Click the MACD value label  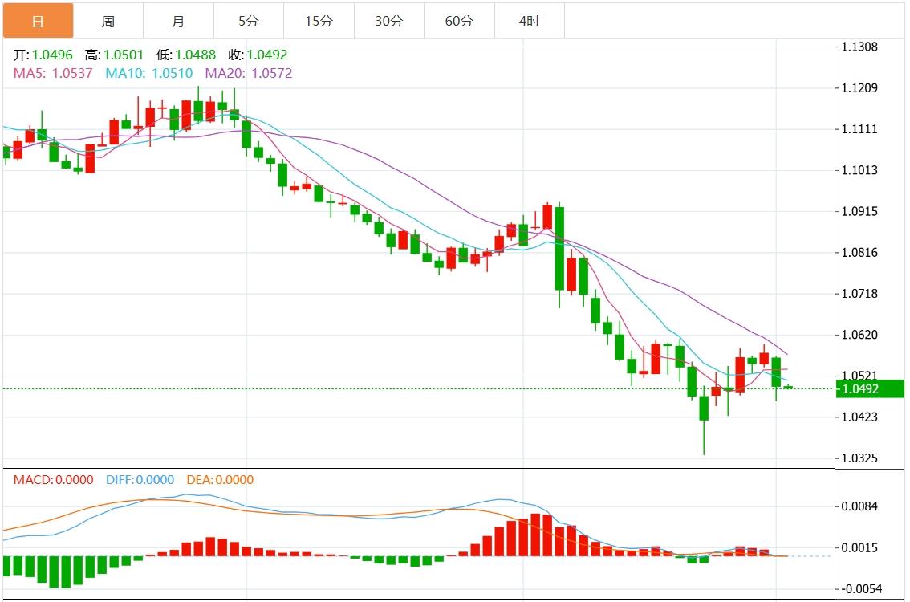53,480
